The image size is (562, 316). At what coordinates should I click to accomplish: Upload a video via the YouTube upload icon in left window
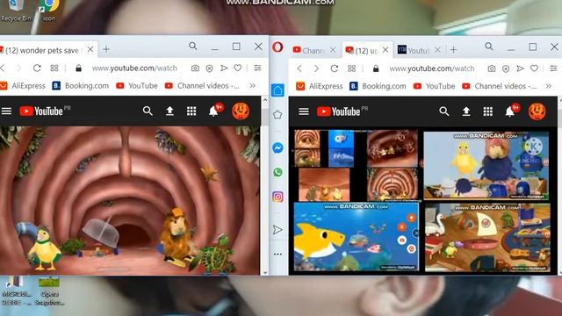pos(169,111)
